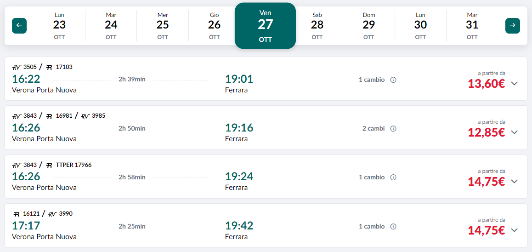Image resolution: width=532 pixels, height=252 pixels.
Task: Go to previous dates with left arrow
Action: click(x=19, y=25)
